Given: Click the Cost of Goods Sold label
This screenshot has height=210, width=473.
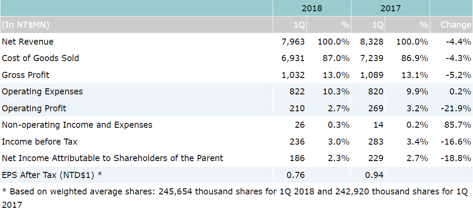Looking at the screenshot, I should (x=40, y=58).
